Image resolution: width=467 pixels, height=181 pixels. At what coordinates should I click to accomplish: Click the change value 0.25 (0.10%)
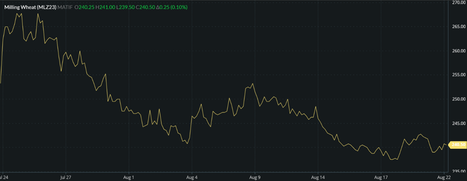pyautogui.click(x=172, y=7)
